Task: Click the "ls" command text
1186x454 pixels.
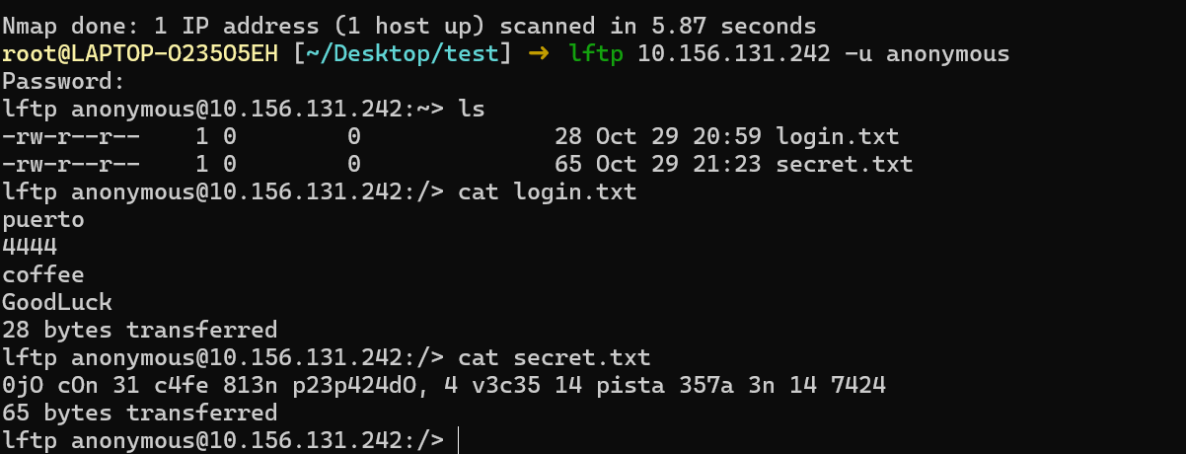Action: (472, 109)
